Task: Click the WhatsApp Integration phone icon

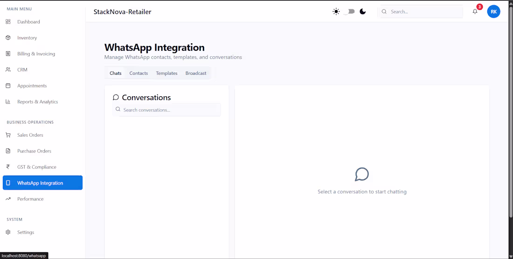Action: 8,183
